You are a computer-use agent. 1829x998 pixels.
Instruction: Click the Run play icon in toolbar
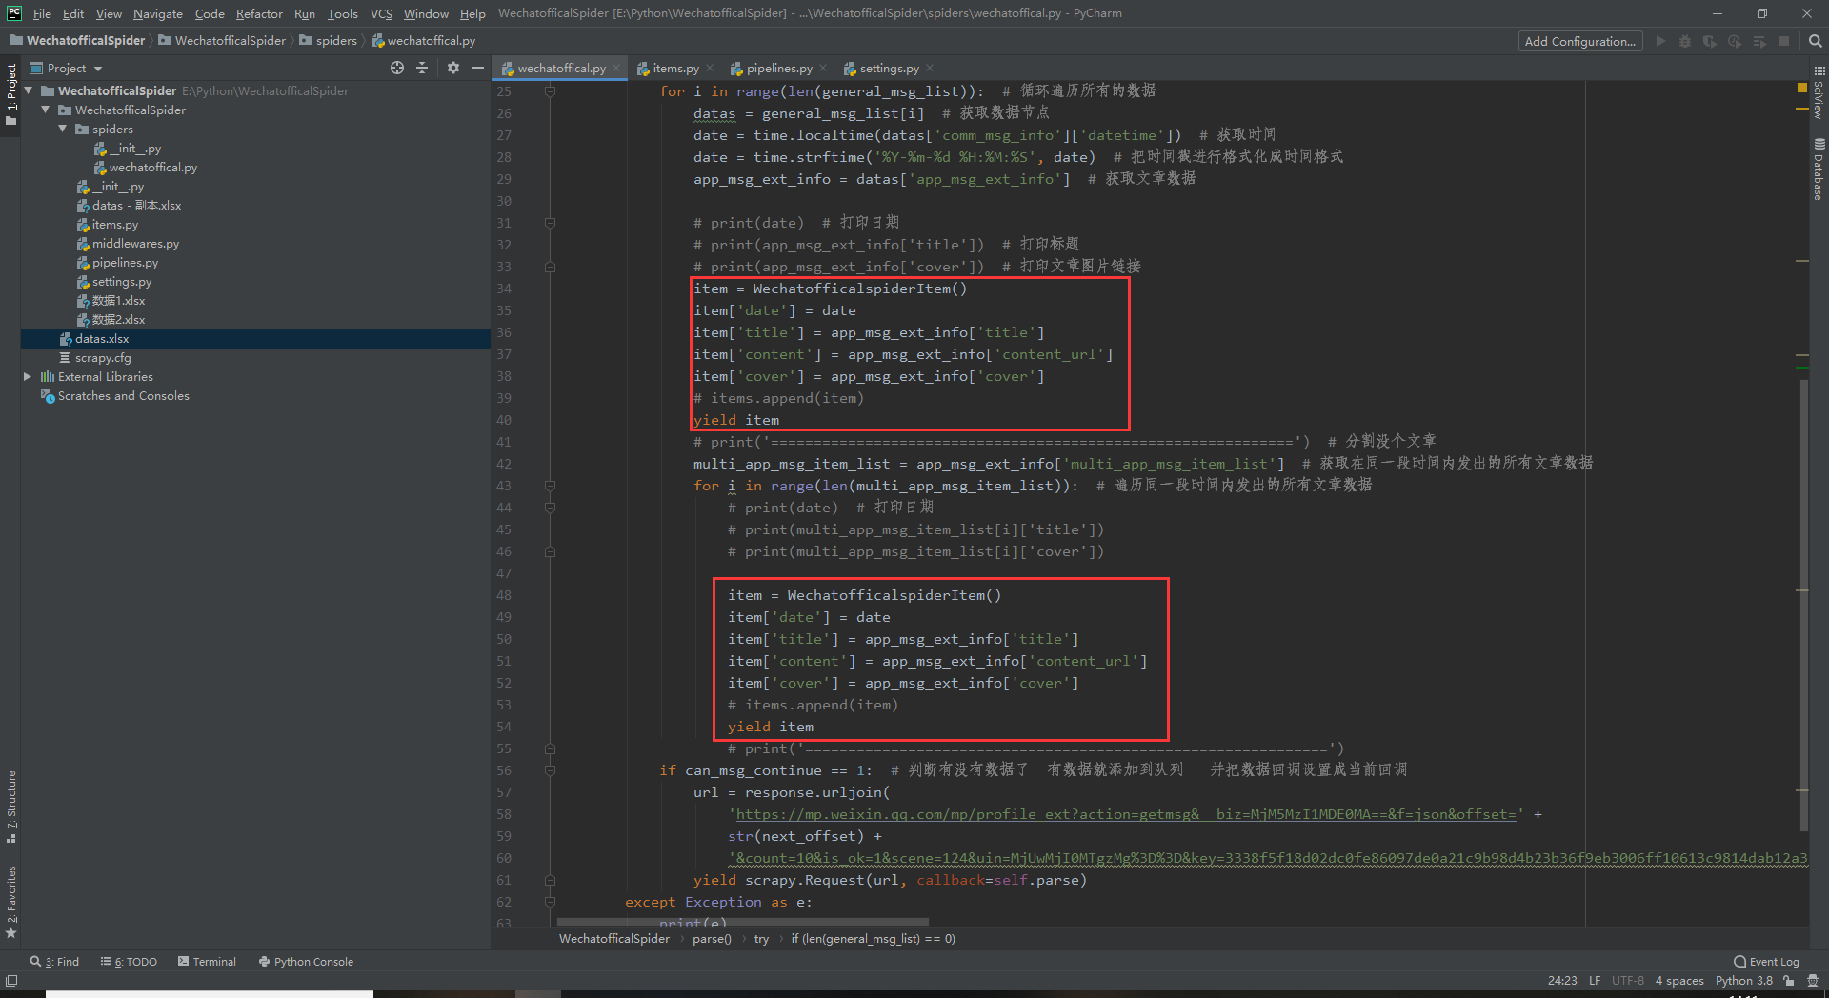tap(1660, 41)
